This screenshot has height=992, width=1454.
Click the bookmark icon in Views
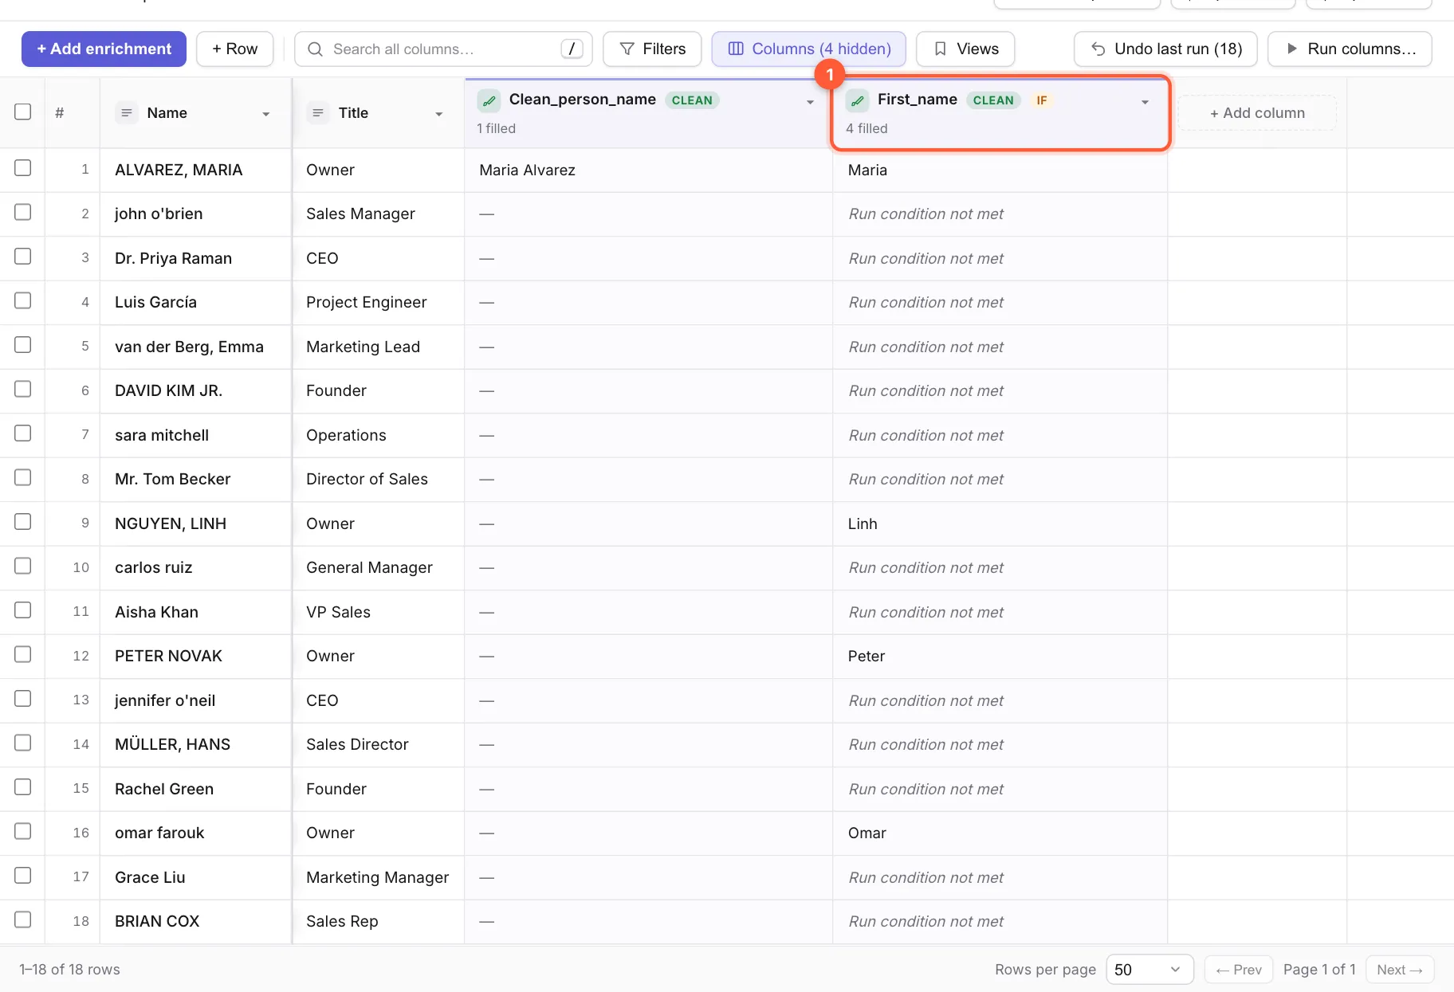click(x=941, y=49)
